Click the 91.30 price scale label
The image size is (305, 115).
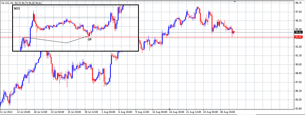[298, 56]
